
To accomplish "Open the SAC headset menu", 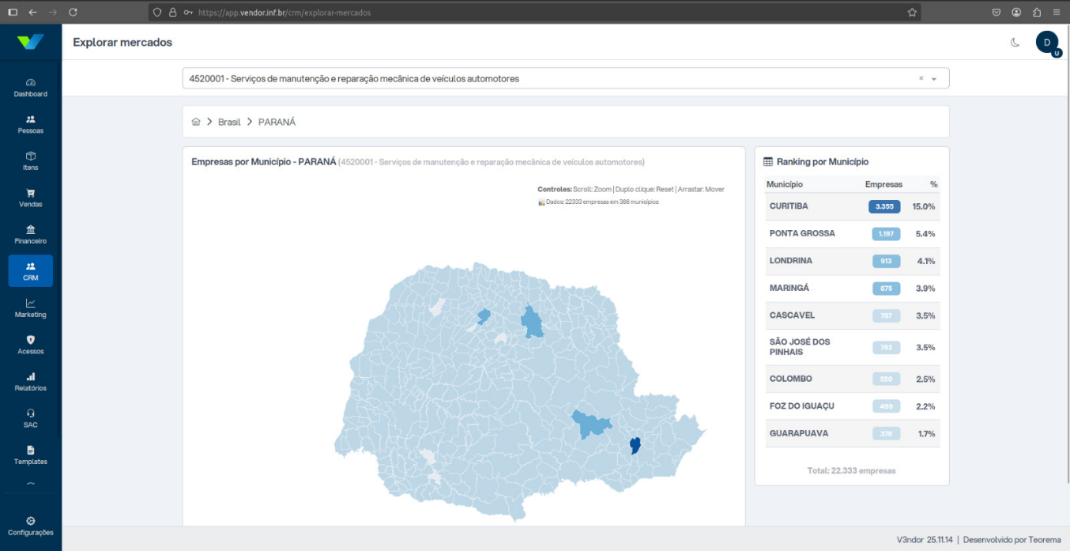I will coord(31,418).
